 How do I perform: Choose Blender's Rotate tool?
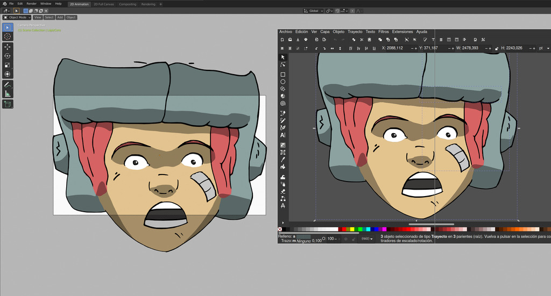click(8, 56)
